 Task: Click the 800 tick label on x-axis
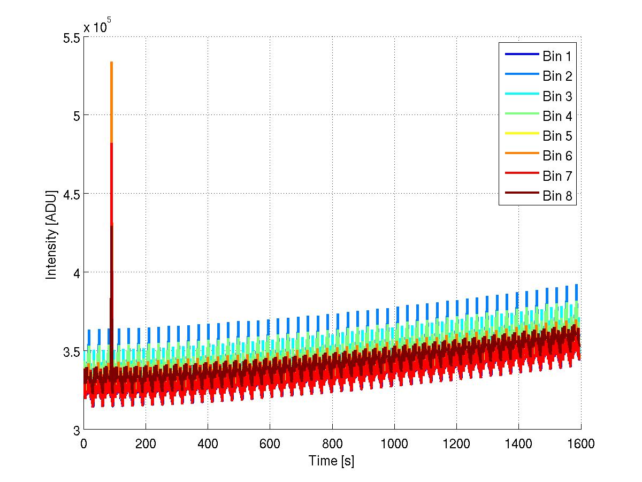click(332, 443)
